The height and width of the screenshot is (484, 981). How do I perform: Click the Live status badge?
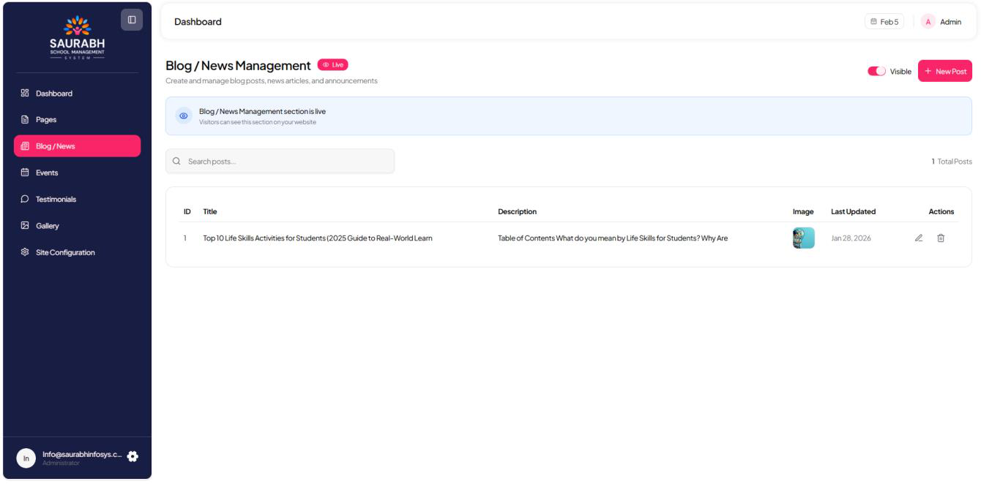tap(332, 65)
